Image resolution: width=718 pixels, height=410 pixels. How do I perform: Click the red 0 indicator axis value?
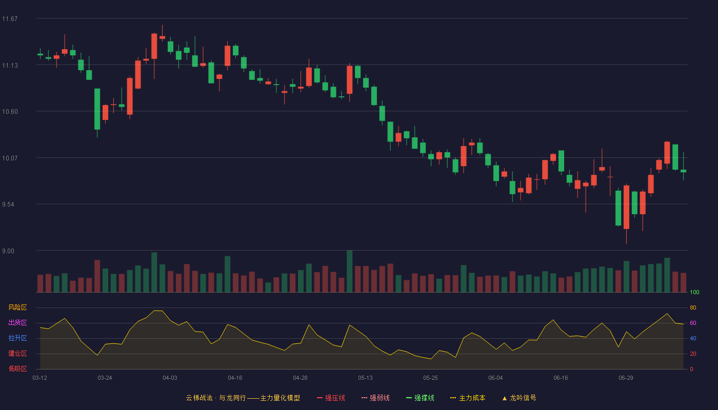691,369
